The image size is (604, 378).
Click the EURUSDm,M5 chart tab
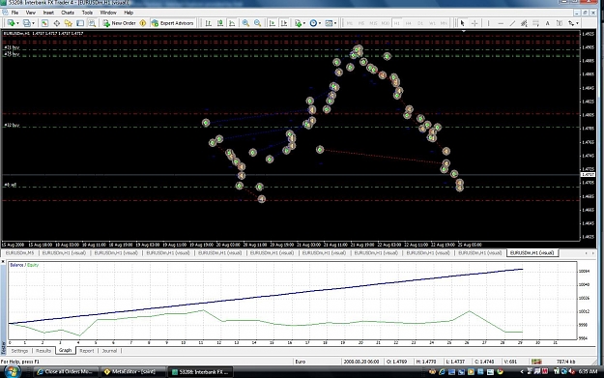[x=19, y=252]
